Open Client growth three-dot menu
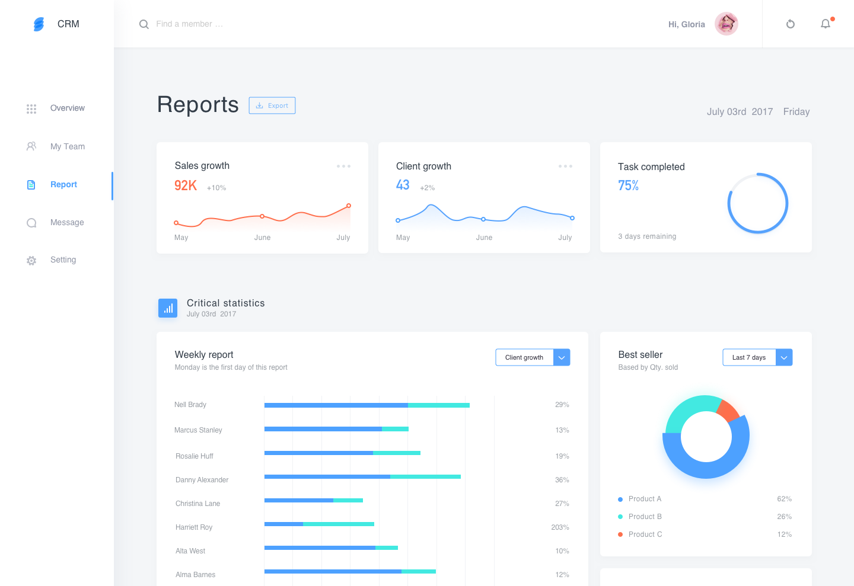The height and width of the screenshot is (586, 854). point(565,166)
